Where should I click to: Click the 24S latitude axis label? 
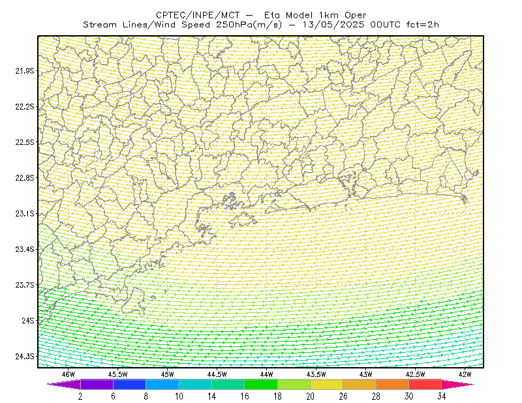tap(28, 320)
